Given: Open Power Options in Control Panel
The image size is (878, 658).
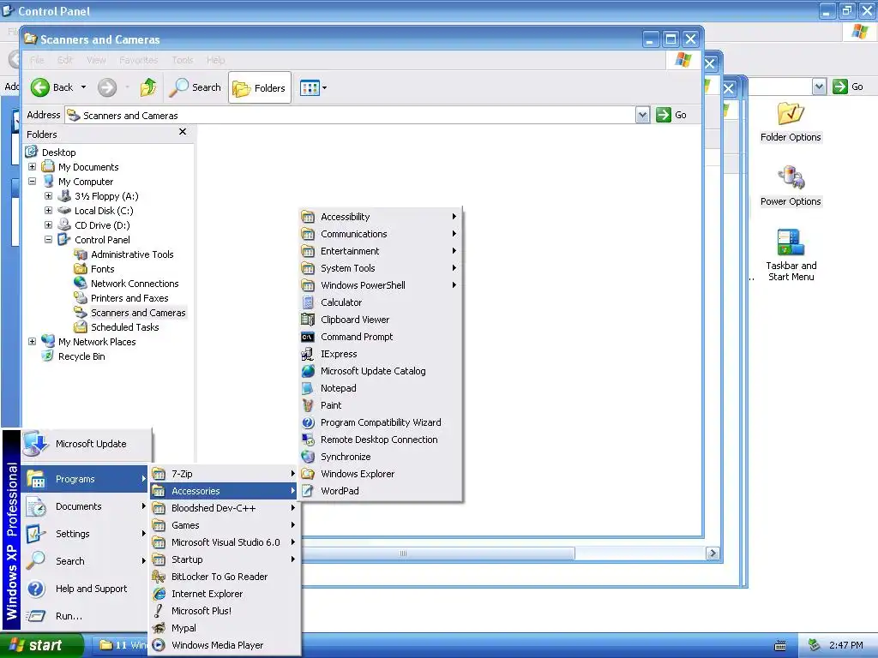Looking at the screenshot, I should coord(791,186).
